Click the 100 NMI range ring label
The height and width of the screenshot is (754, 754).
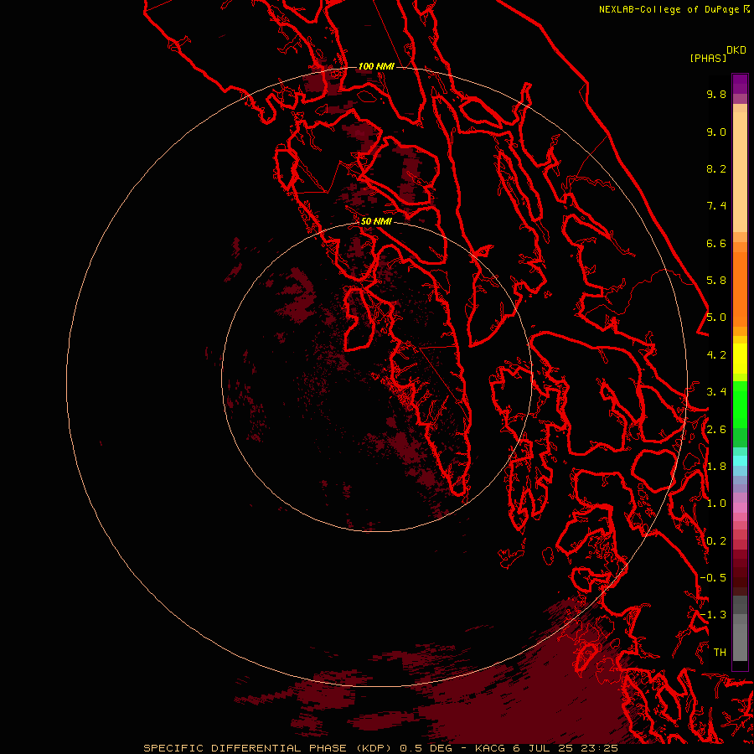coord(376,66)
